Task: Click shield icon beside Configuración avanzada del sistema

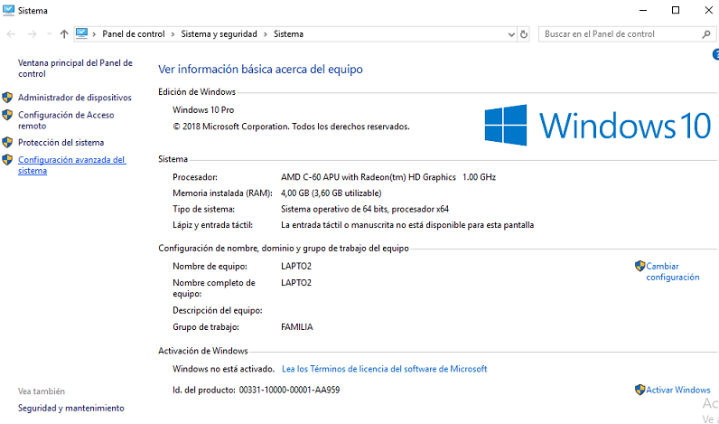Action: click(7, 160)
